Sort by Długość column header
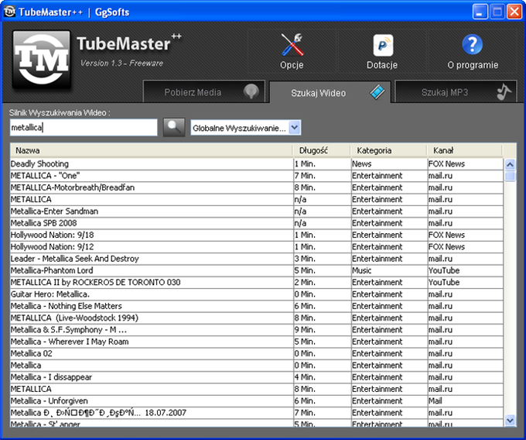This screenshot has height=440, width=526. [x=321, y=150]
